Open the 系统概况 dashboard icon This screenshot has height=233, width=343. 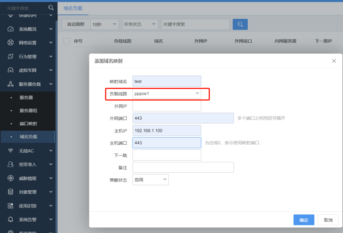8,29
